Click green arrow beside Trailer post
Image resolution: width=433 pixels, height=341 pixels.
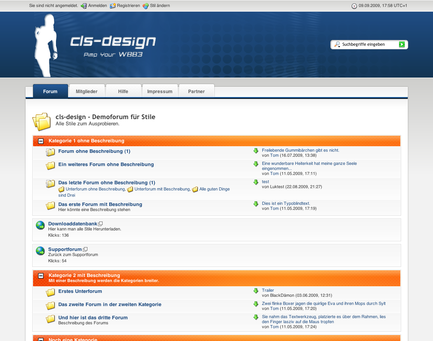pyautogui.click(x=256, y=291)
